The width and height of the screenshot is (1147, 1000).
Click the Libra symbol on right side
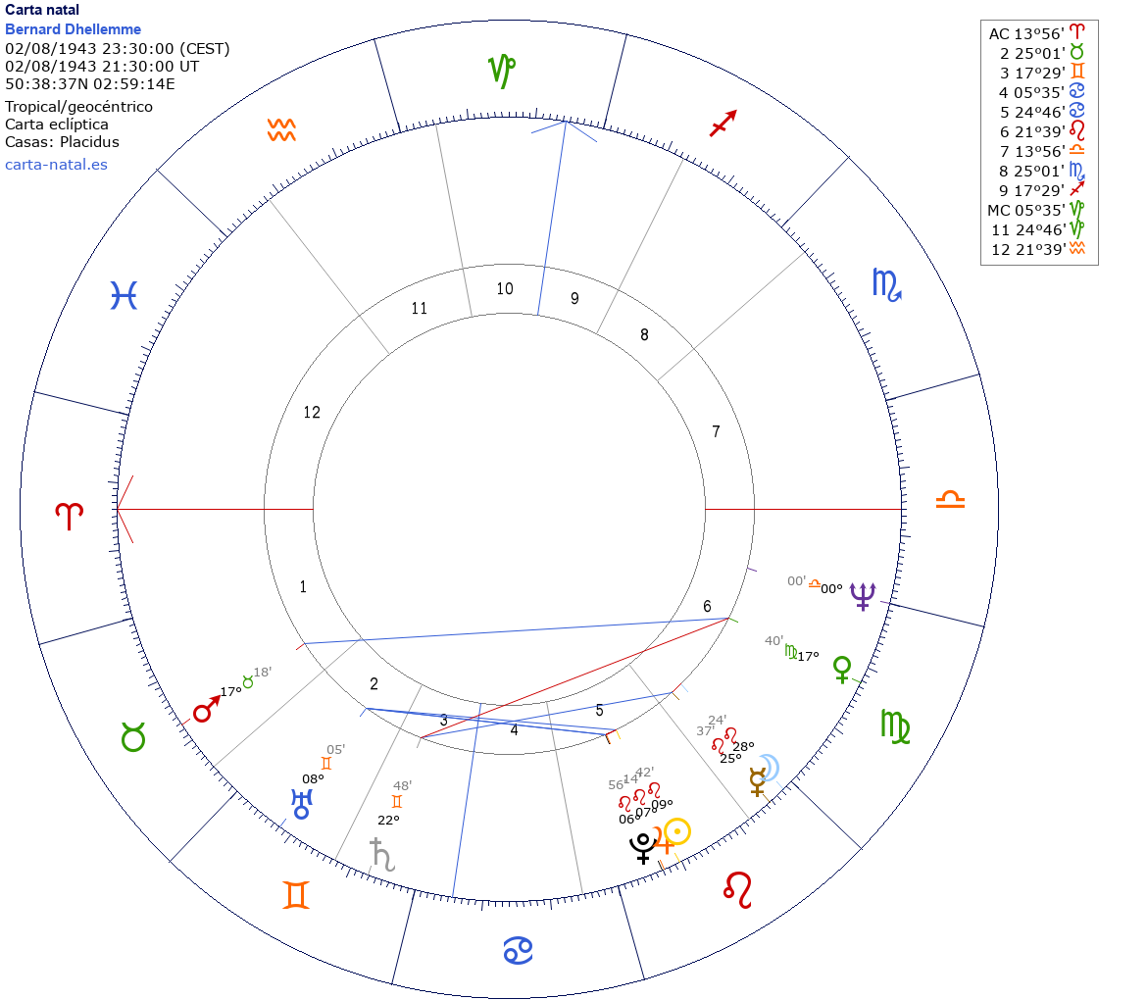point(950,500)
